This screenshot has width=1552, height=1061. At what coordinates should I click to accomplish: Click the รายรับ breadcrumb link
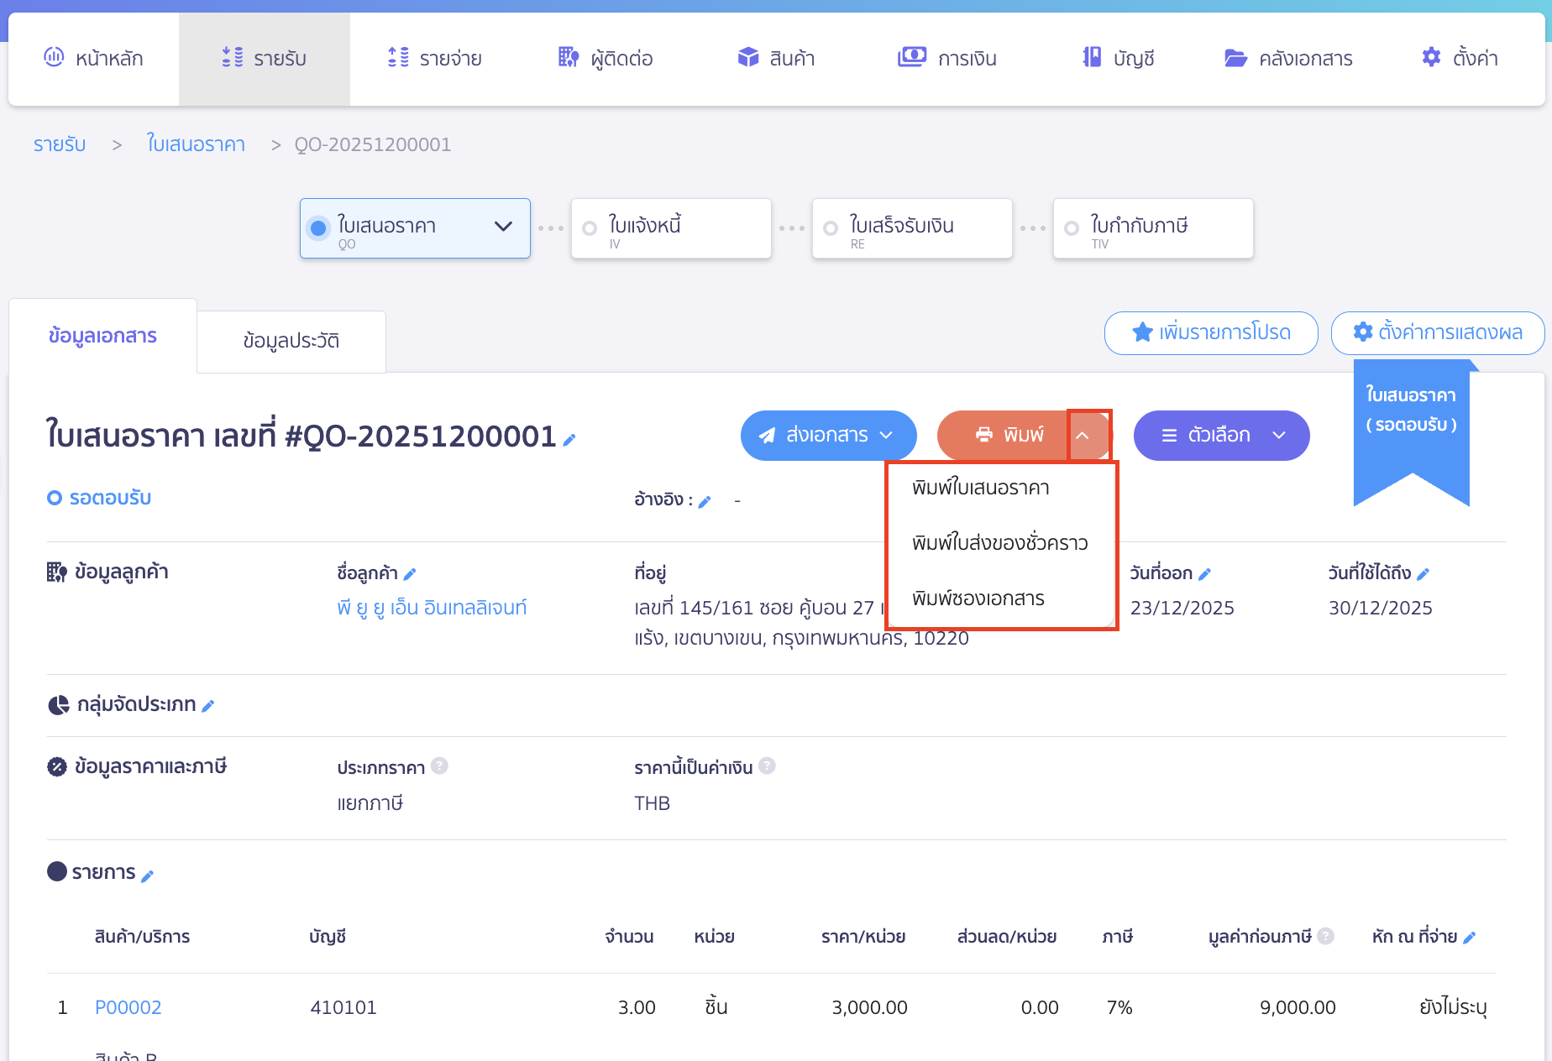(59, 144)
